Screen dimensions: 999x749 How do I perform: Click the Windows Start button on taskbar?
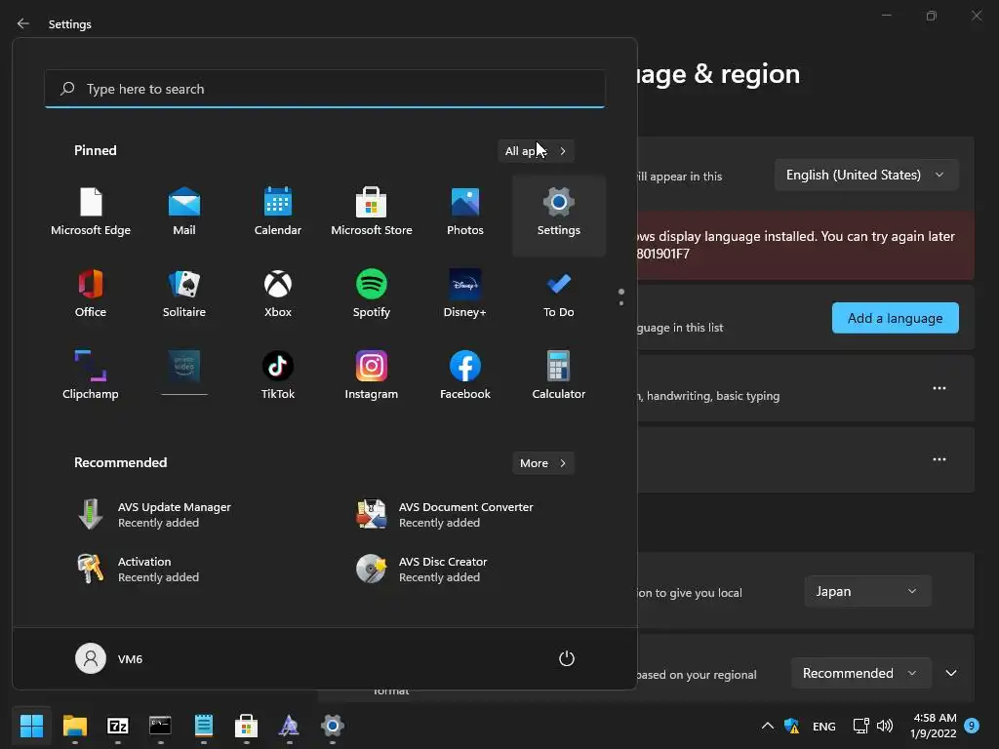tap(32, 726)
